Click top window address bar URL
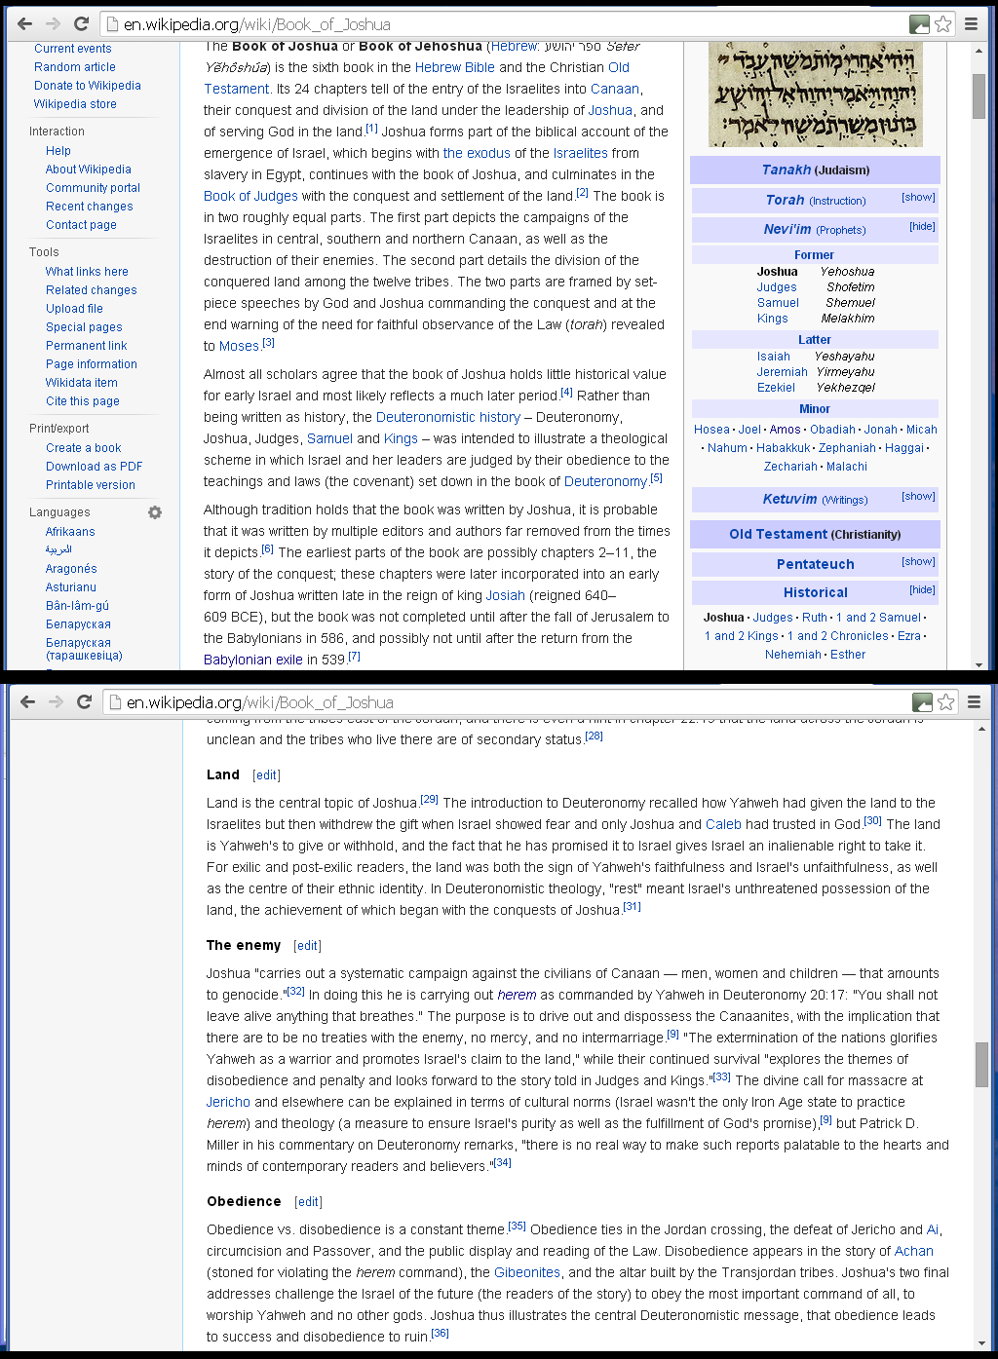 coord(257,24)
